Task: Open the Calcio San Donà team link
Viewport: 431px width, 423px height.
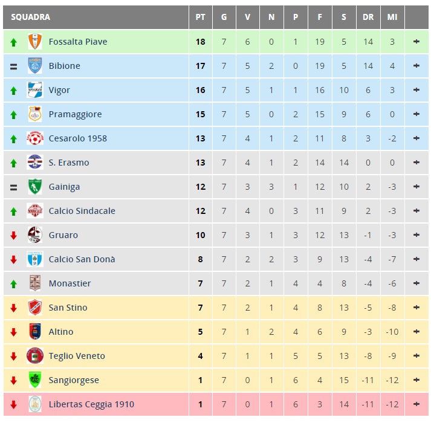Action: click(82, 259)
